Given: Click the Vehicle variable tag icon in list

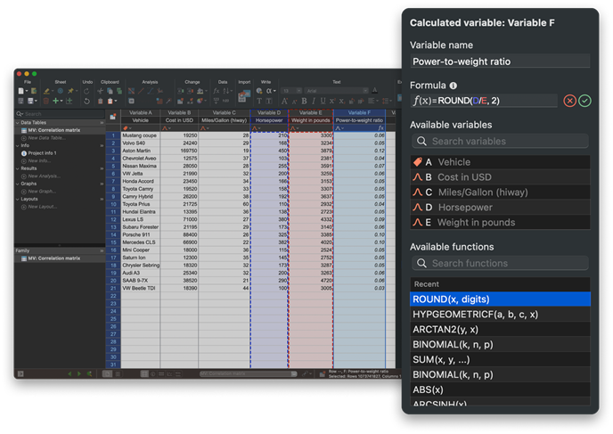Looking at the screenshot, I should coord(416,162).
